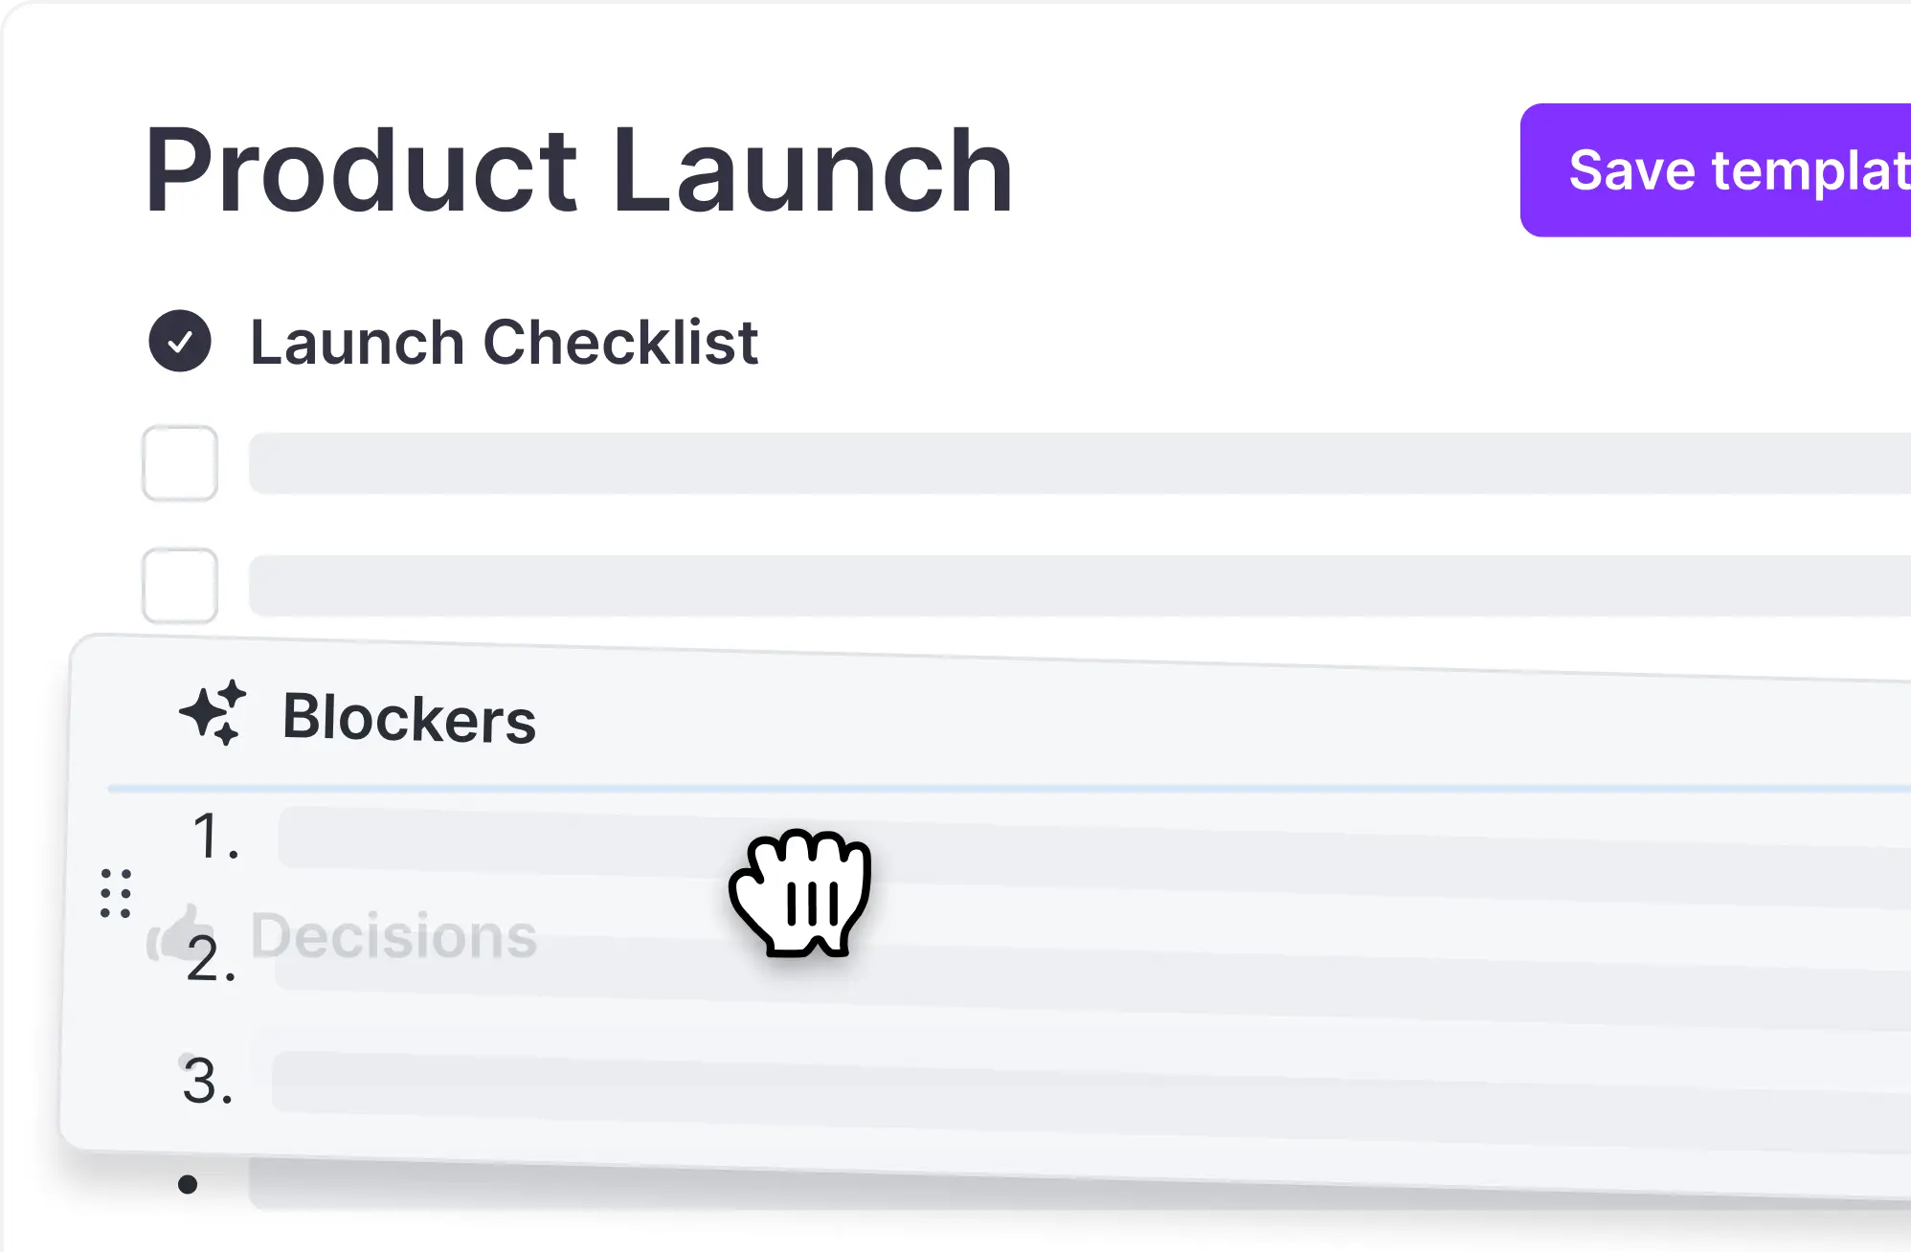
Task: Click the second checklist item placeholder line
Action: point(1080,586)
